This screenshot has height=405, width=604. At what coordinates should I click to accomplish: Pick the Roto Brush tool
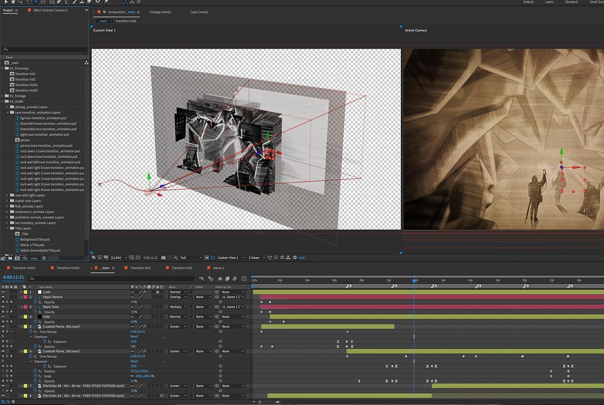pyautogui.click(x=96, y=2)
